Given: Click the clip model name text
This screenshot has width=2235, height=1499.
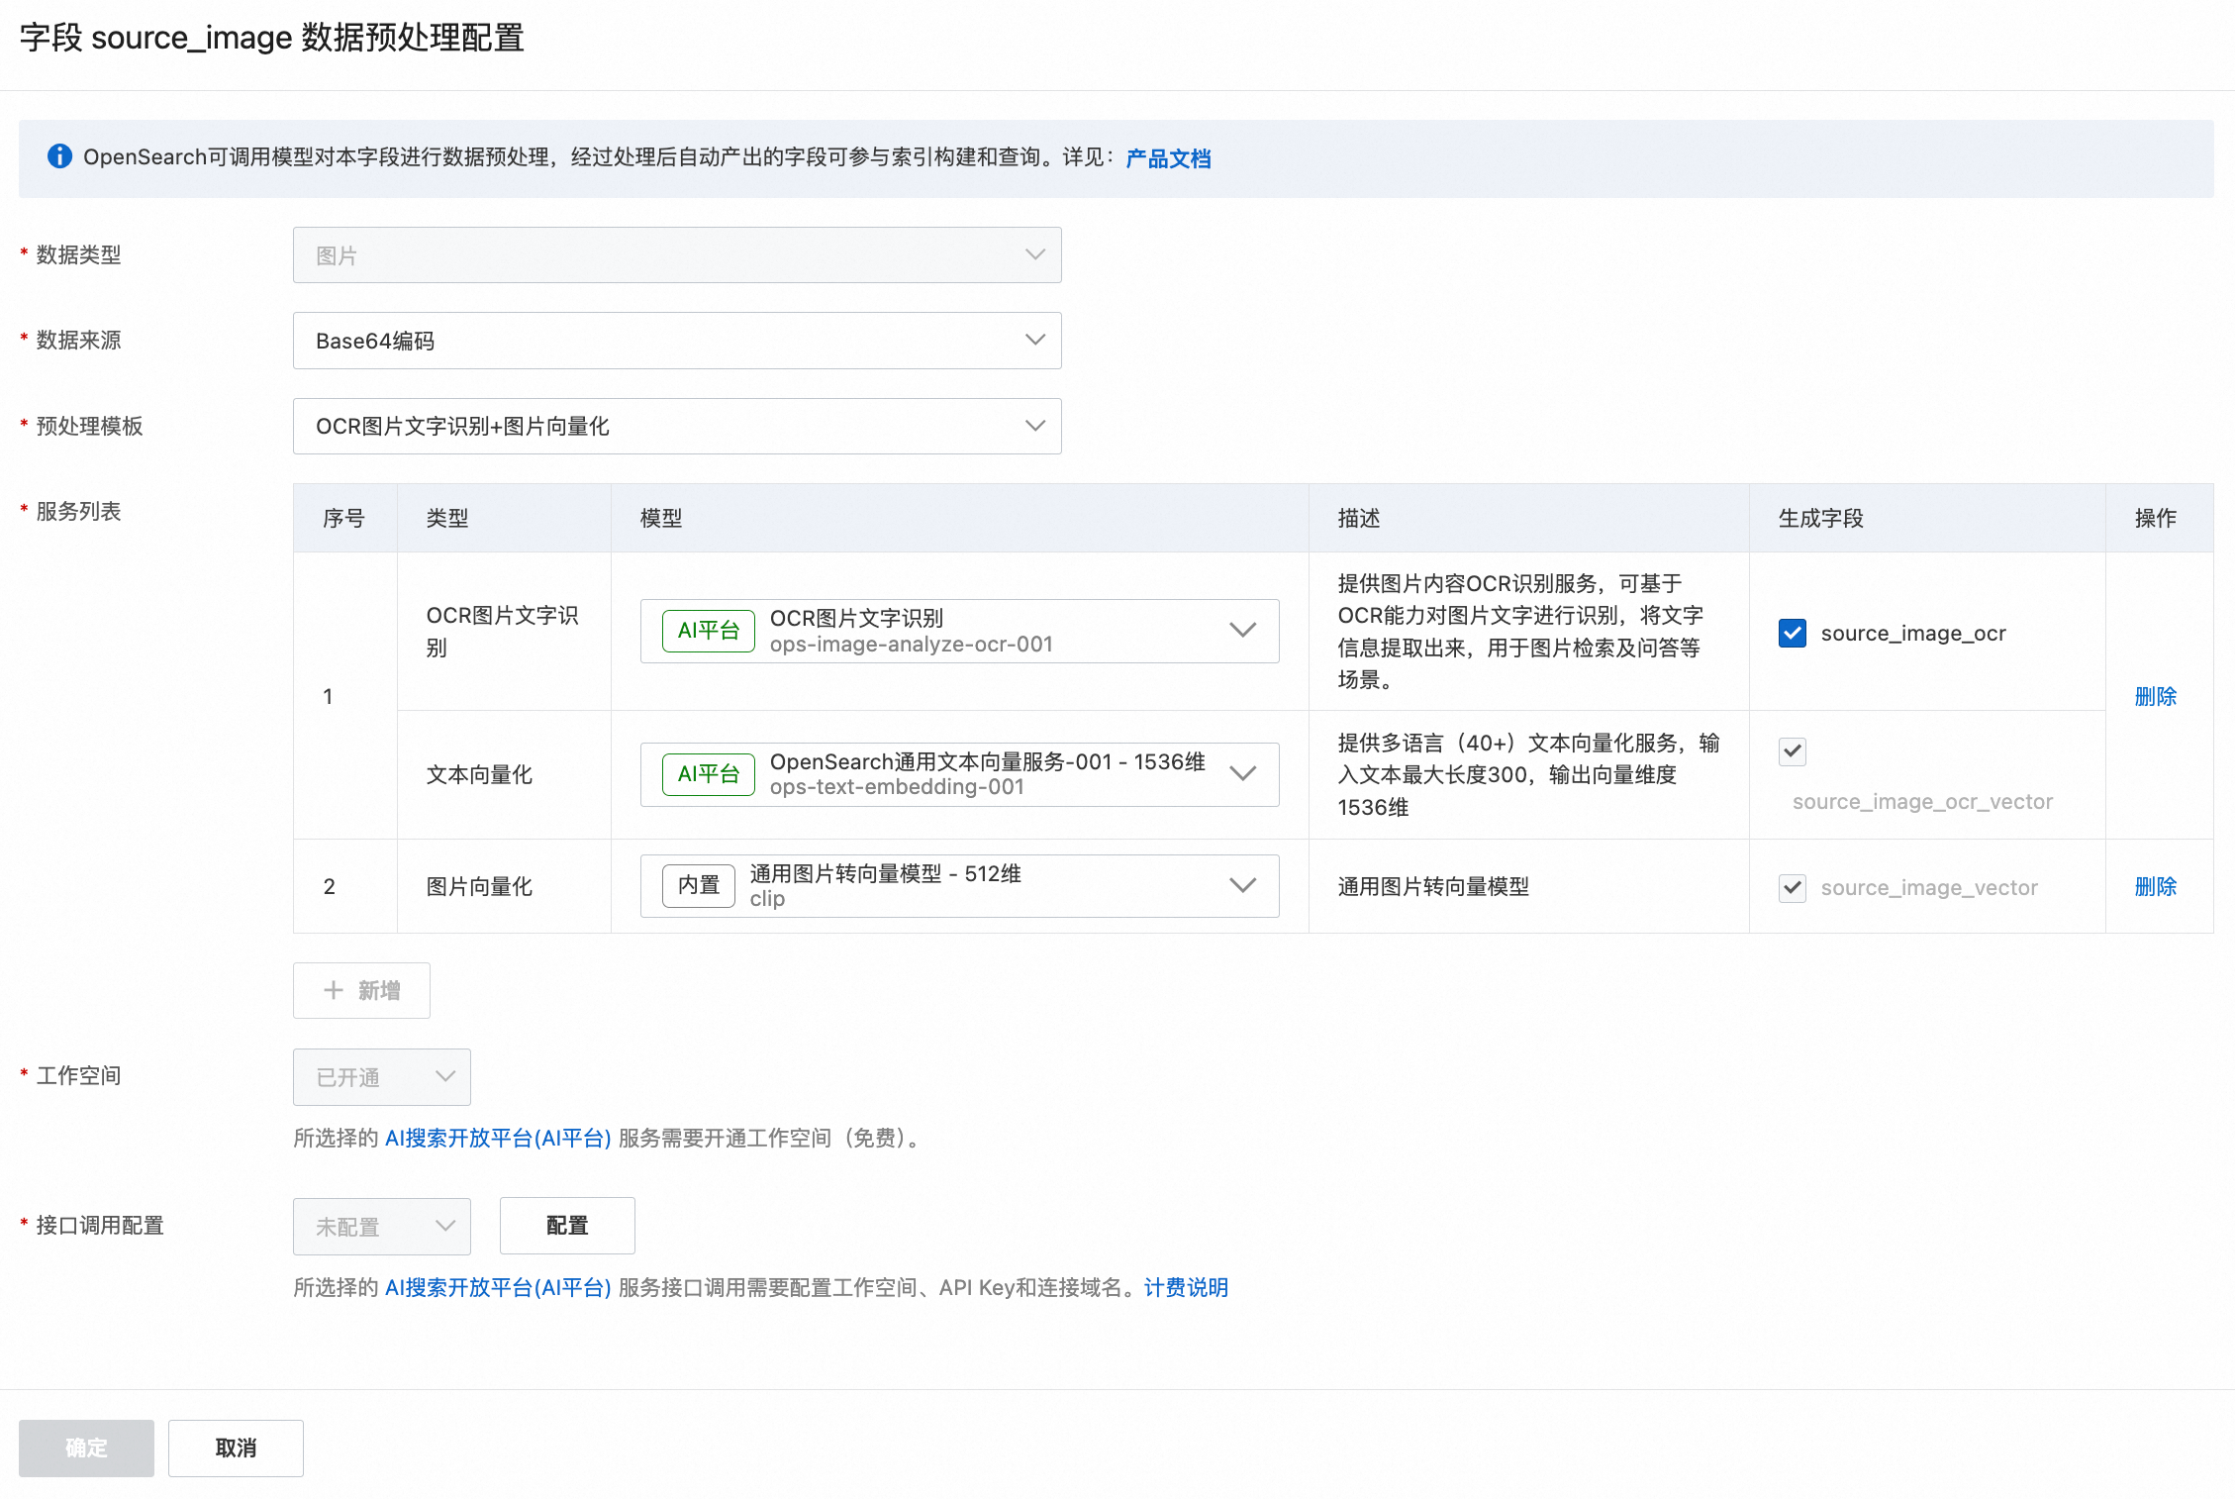Looking at the screenshot, I should (767, 899).
